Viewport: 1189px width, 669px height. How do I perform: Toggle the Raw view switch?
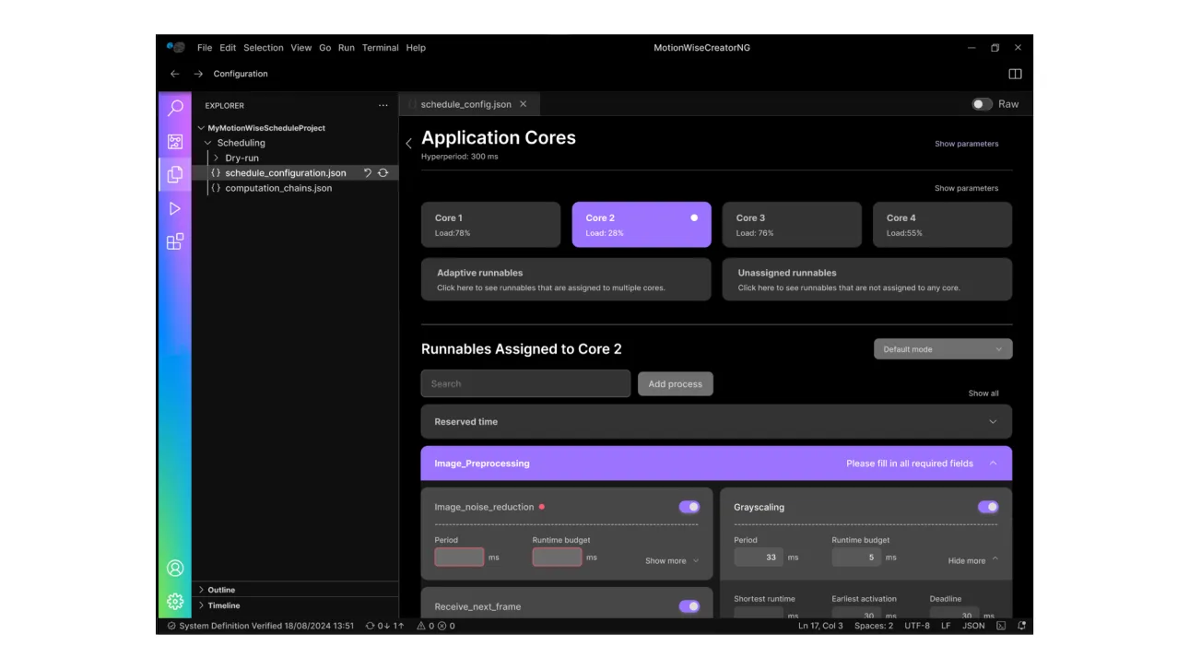(x=981, y=104)
